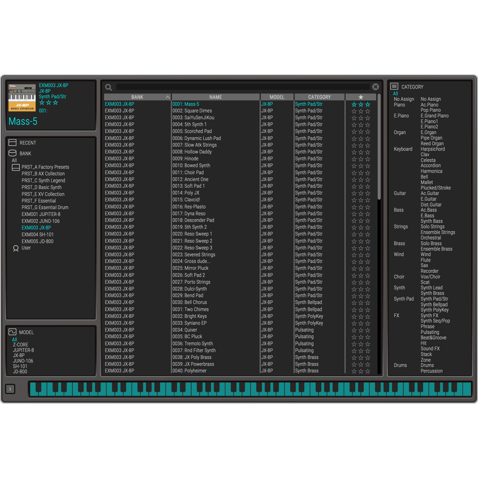Viewport: 478px width, 478px height.
Task: Filter models by JUNO-106
Action: click(x=23, y=361)
